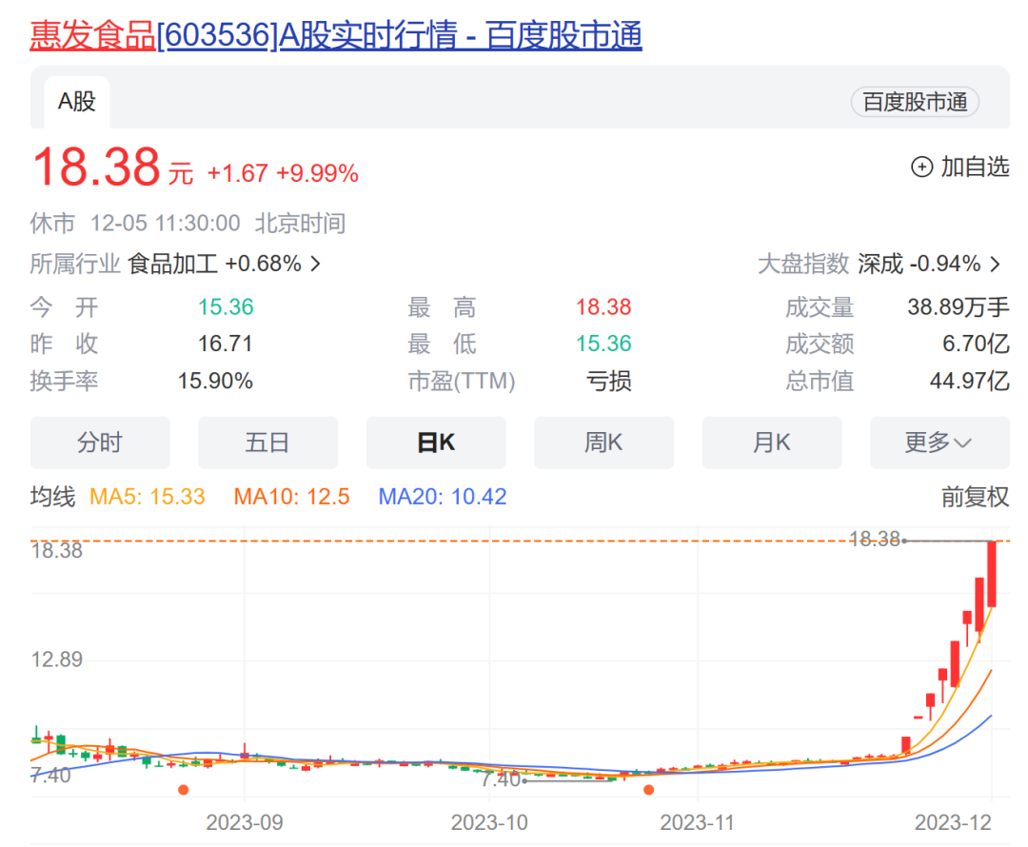Screen dimensions: 1028x847
Task: Click the latest red candlestick at 18.38
Action: [x=992, y=574]
